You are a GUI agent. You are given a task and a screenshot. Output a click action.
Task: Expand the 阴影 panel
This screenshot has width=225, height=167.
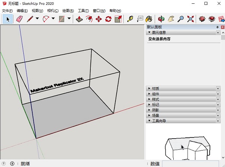click(155, 110)
